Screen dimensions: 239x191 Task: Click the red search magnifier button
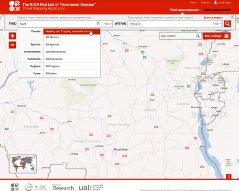tap(228, 24)
